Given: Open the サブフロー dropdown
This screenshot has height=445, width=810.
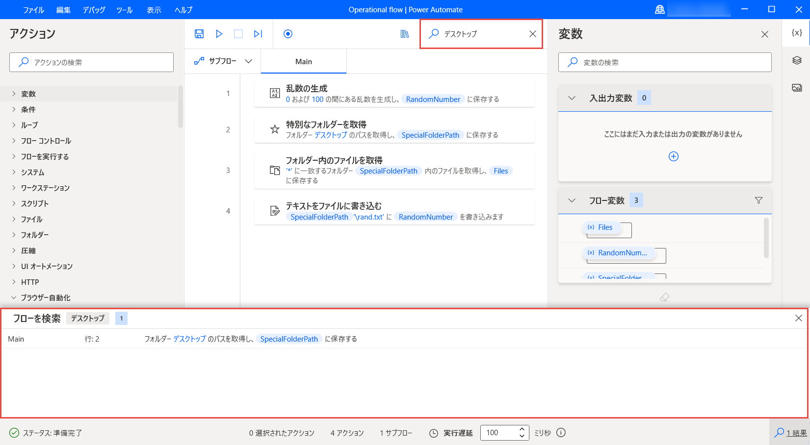Looking at the screenshot, I should coord(223,61).
